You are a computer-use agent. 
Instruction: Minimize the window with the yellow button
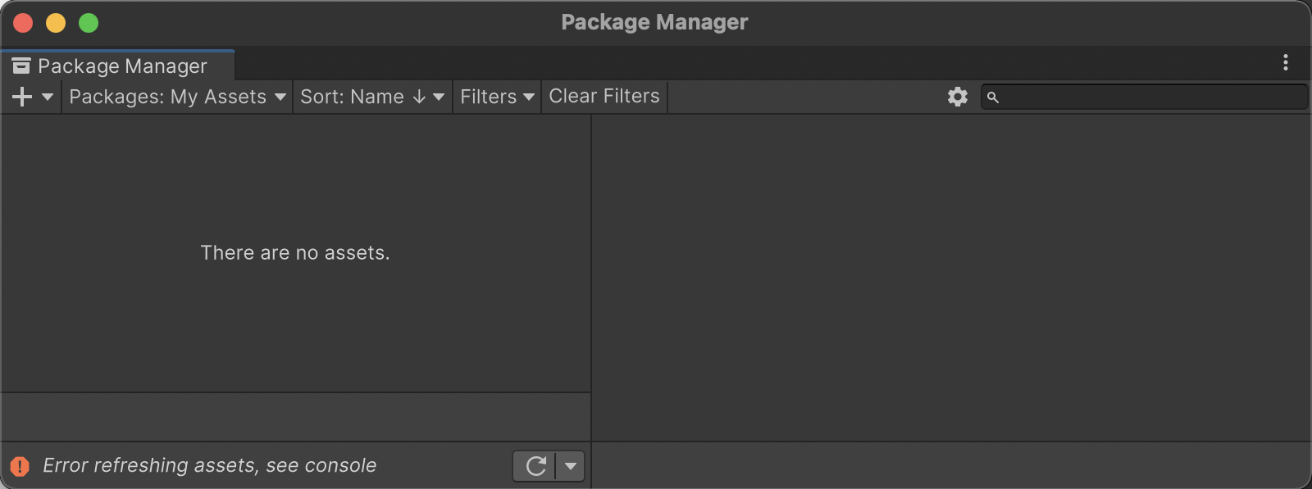point(56,23)
